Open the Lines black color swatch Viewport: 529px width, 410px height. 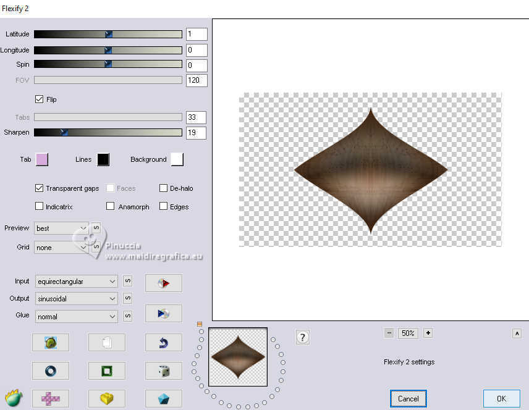pyautogui.click(x=103, y=159)
